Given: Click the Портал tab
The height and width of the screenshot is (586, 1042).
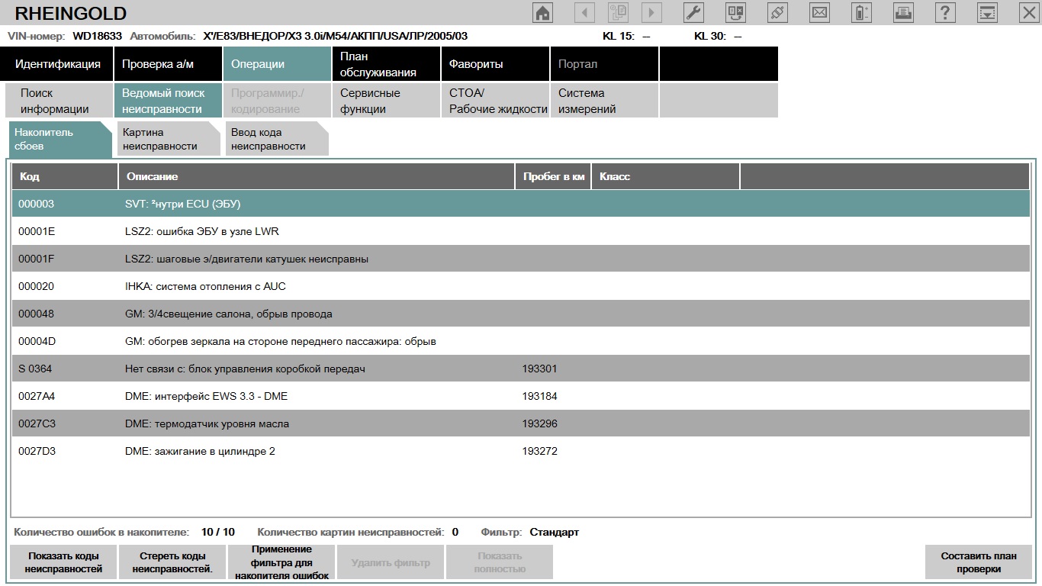Looking at the screenshot, I should 604,64.
